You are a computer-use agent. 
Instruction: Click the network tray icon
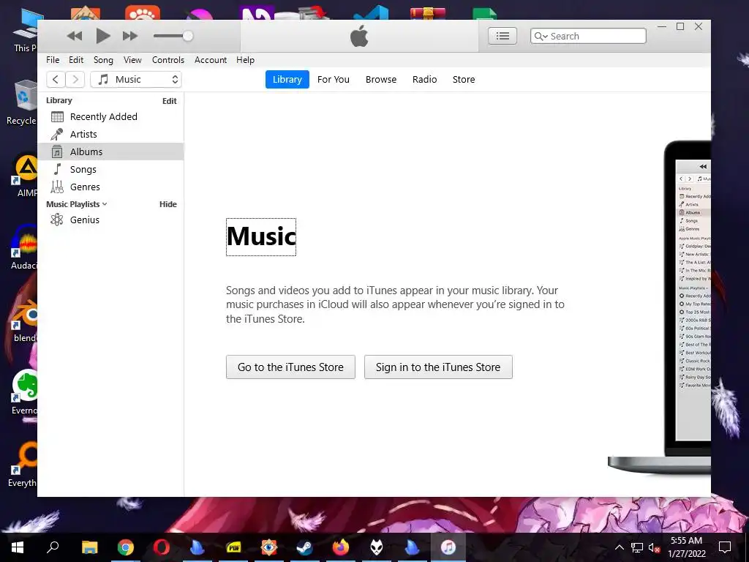tap(637, 547)
